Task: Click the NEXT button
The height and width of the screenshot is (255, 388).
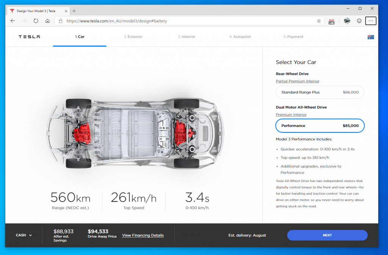Action: coord(327,235)
